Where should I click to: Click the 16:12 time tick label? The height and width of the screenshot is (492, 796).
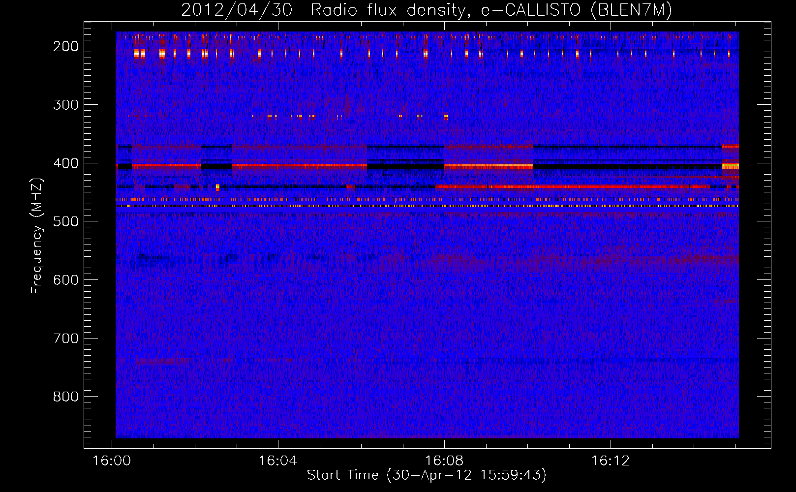click(x=611, y=461)
